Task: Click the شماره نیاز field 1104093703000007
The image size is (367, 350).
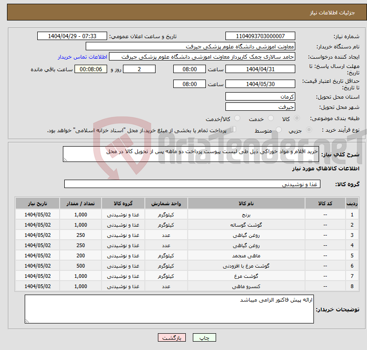Action: [x=260, y=36]
